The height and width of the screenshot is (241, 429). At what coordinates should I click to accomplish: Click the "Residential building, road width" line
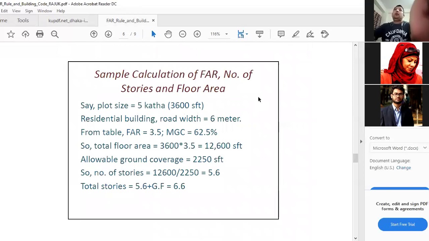click(161, 119)
